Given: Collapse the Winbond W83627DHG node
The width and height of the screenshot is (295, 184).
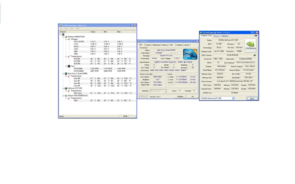Looking at the screenshot, I should click(x=63, y=37).
